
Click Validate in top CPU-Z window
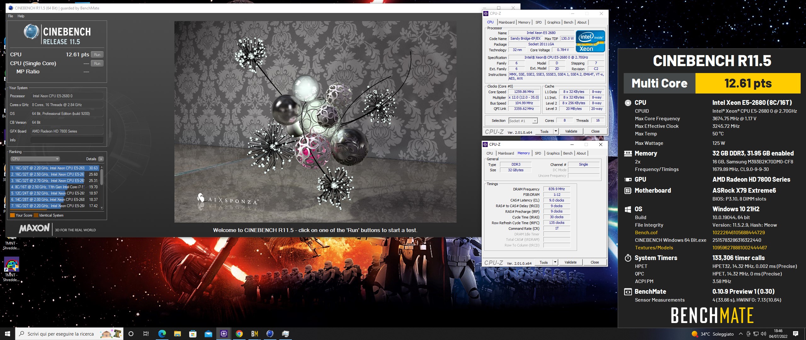point(571,131)
